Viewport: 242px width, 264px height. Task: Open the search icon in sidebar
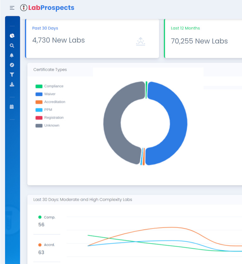click(12, 45)
